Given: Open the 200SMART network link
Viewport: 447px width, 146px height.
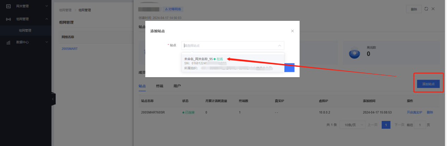Looking at the screenshot, I should tap(70, 49).
